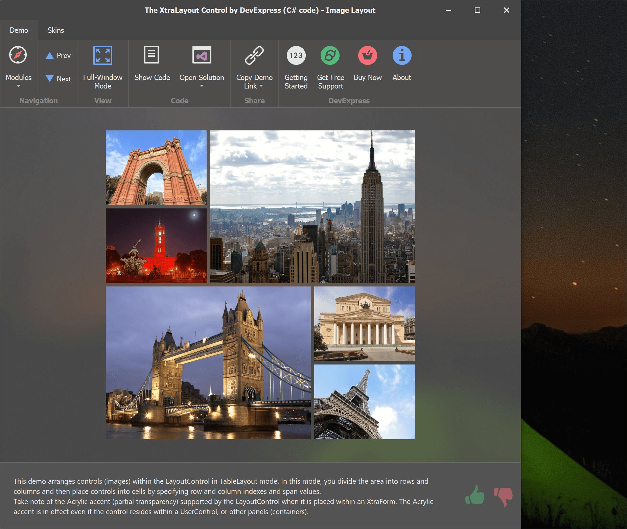627x529 pixels.
Task: Go to the Prev demo
Action: 59,55
